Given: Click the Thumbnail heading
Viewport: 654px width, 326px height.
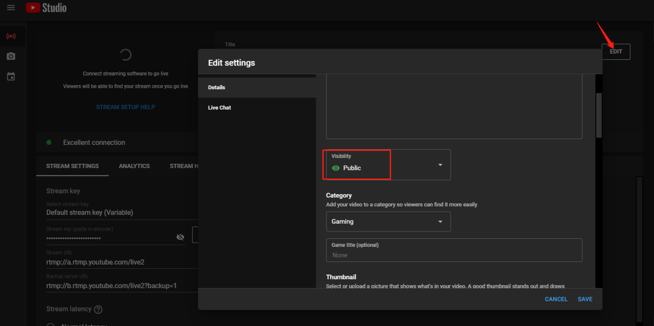Looking at the screenshot, I should pyautogui.click(x=341, y=277).
